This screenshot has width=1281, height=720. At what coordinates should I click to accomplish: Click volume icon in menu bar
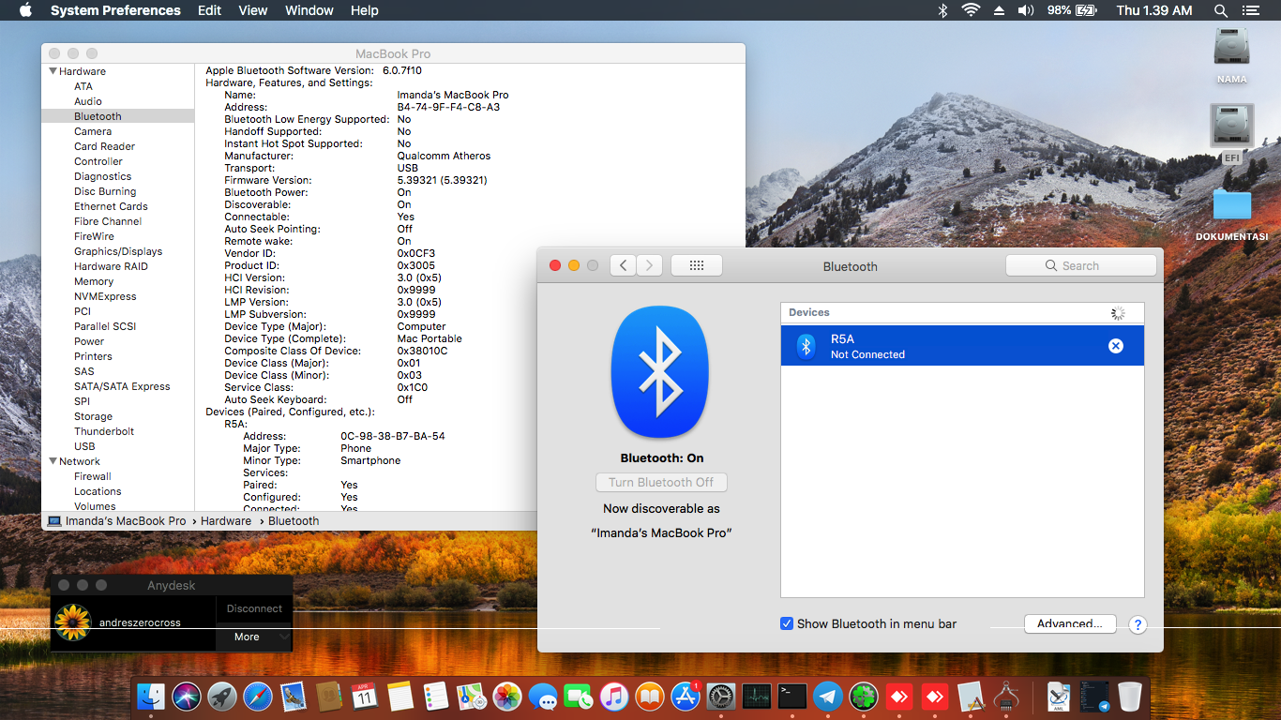(1026, 10)
